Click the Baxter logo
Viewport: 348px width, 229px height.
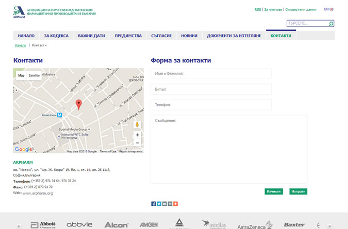pyautogui.click(x=294, y=225)
